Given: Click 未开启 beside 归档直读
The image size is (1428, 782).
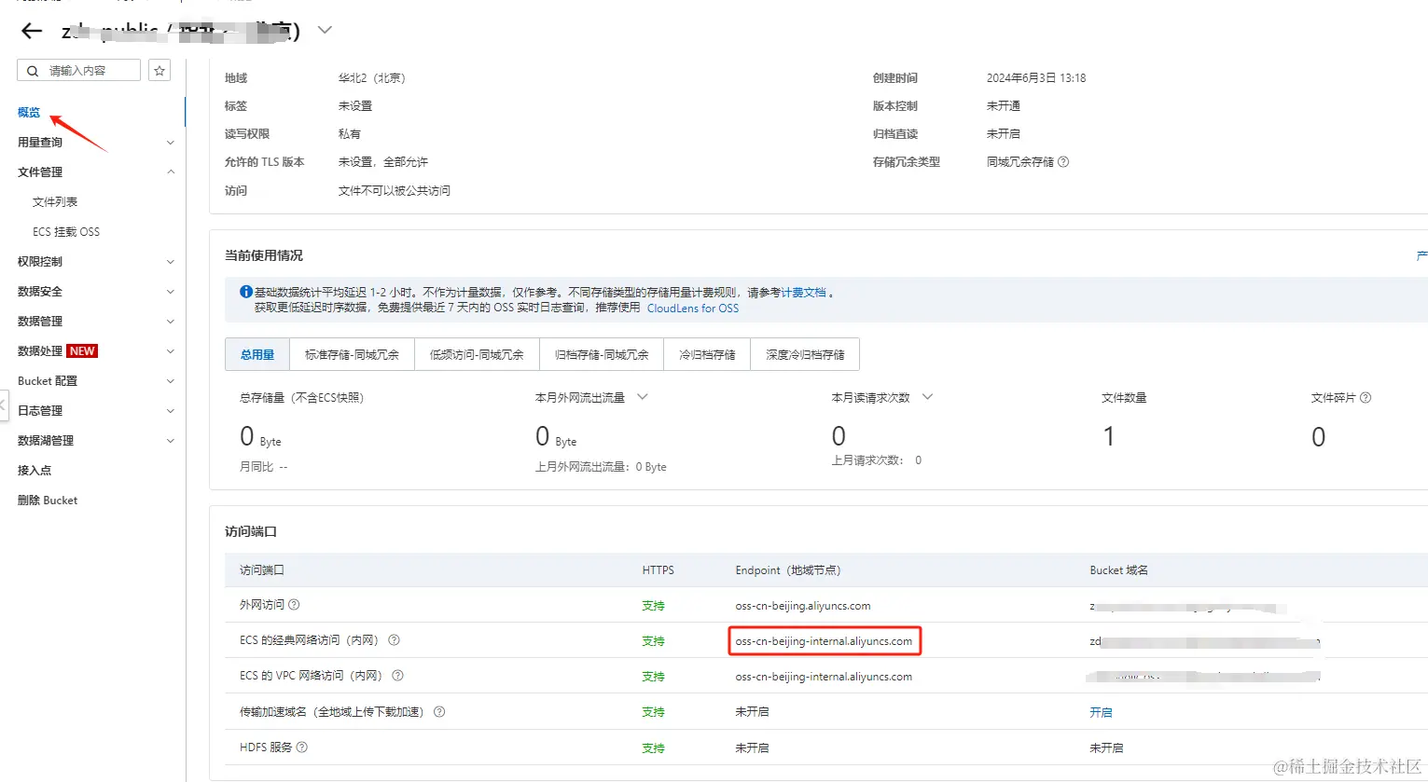Looking at the screenshot, I should click(1004, 134).
